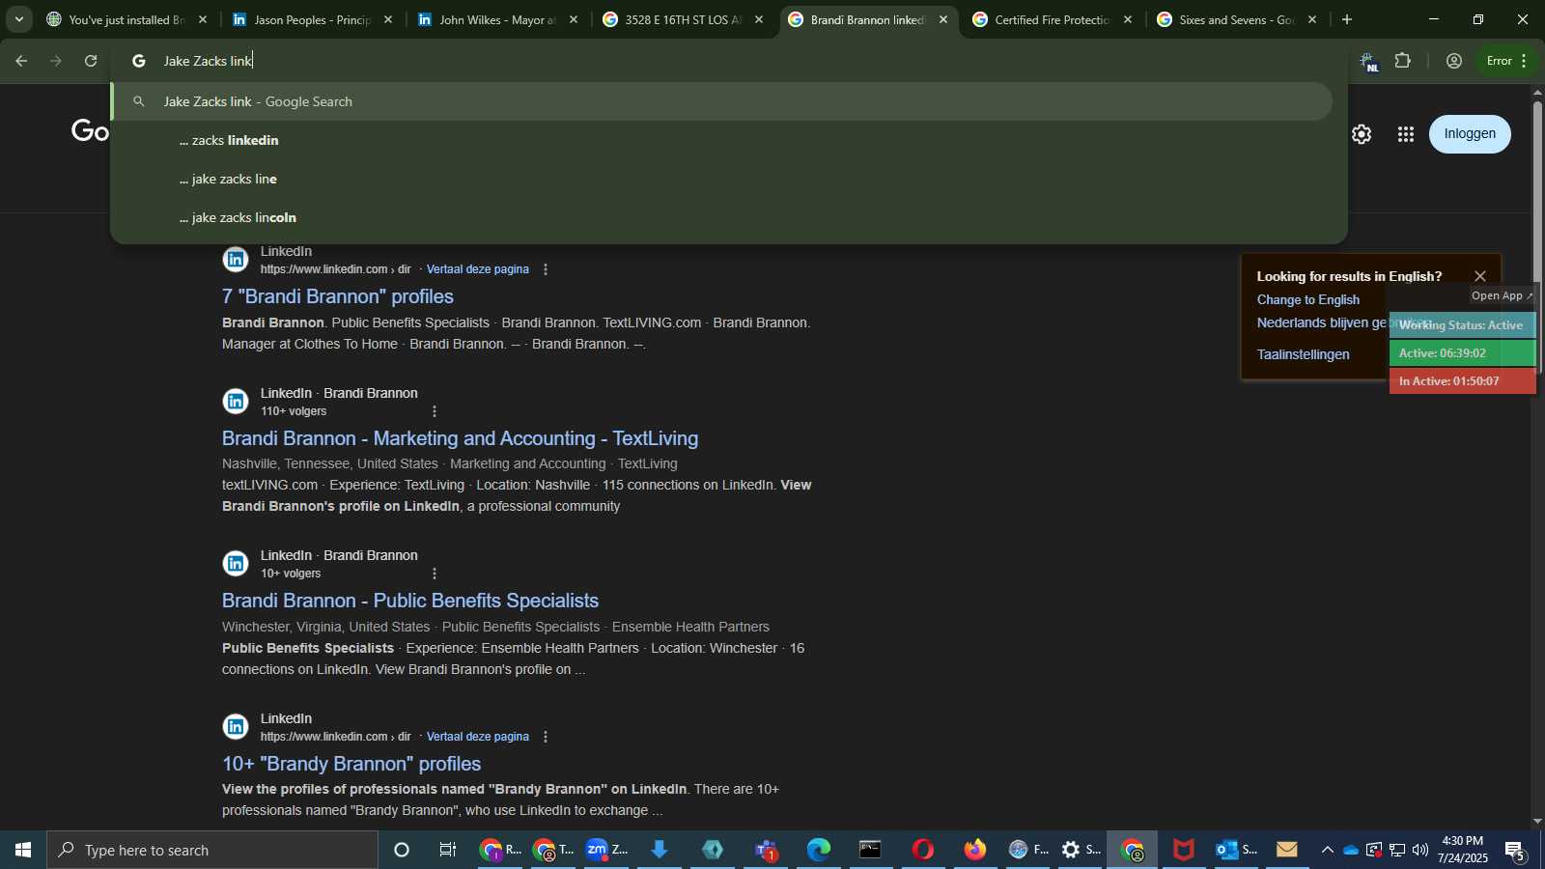Open McAfee icon in taskbar
Screen dimensions: 1545x869
1184,850
